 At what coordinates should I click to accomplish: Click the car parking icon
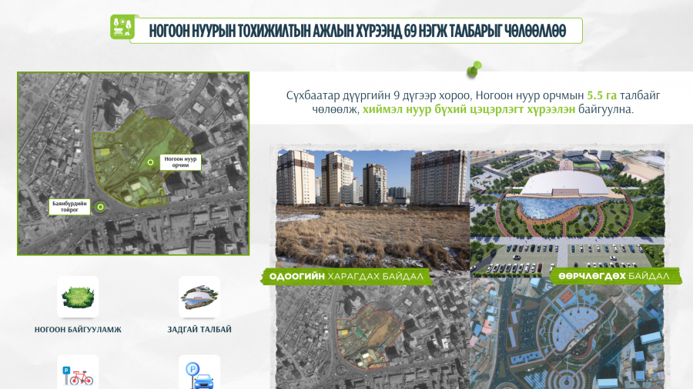tap(199, 374)
